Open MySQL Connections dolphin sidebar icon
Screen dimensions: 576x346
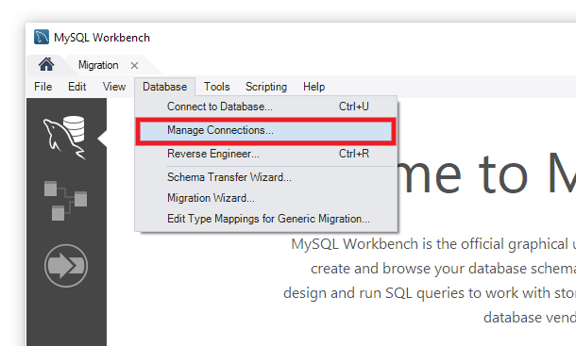pos(65,138)
